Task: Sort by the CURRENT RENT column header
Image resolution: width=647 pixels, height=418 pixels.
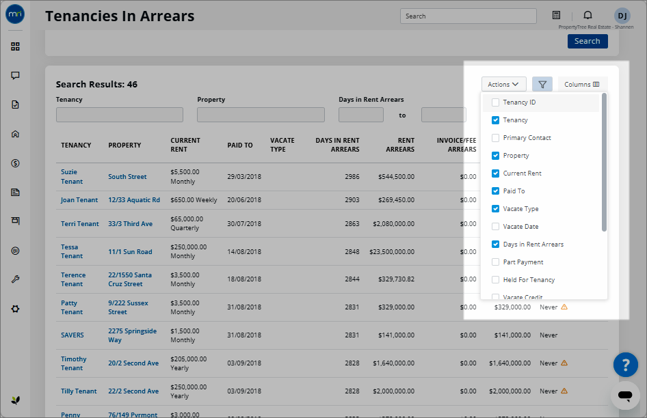Action: point(185,145)
